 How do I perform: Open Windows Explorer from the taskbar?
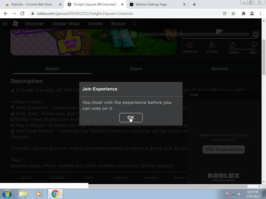23,194
